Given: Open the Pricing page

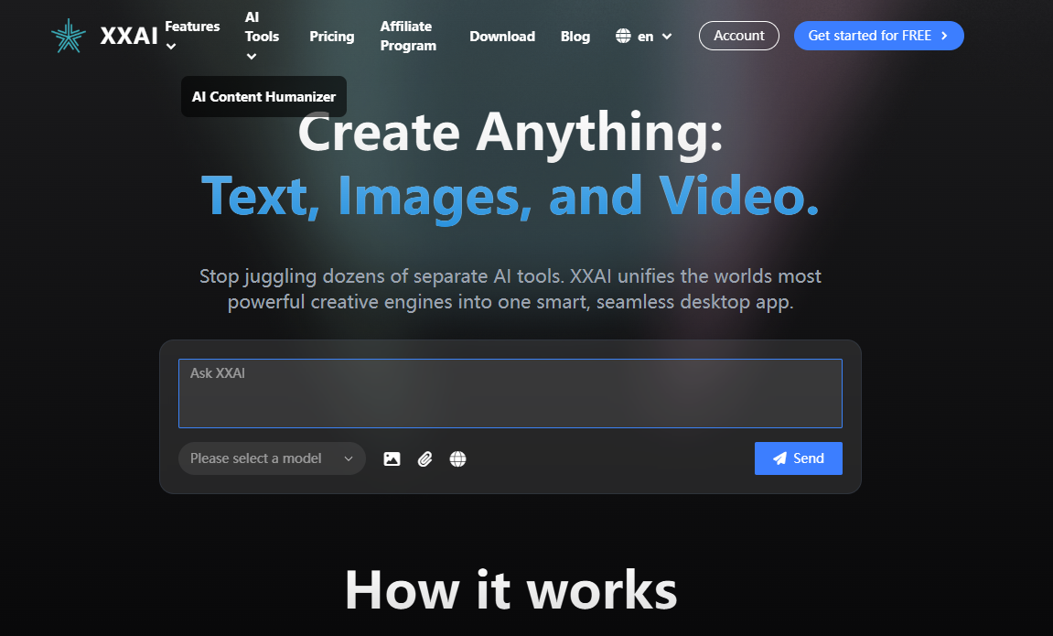Looking at the screenshot, I should click(331, 36).
